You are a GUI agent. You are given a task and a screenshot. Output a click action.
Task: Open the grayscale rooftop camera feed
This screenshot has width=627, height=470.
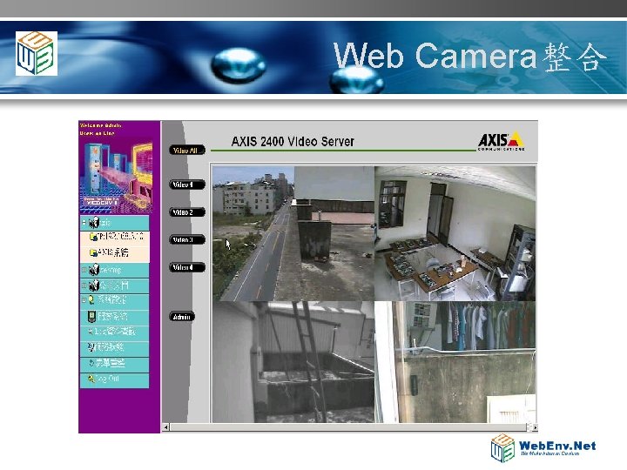pyautogui.click(x=293, y=362)
